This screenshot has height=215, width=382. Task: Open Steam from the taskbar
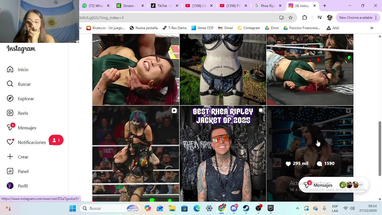click(x=246, y=208)
